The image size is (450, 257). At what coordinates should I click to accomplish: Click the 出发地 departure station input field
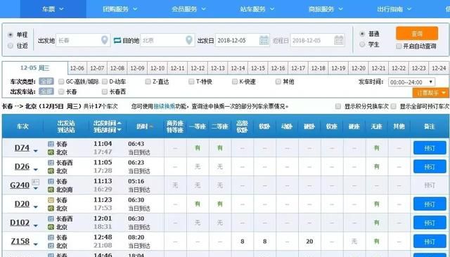pyautogui.click(x=83, y=40)
